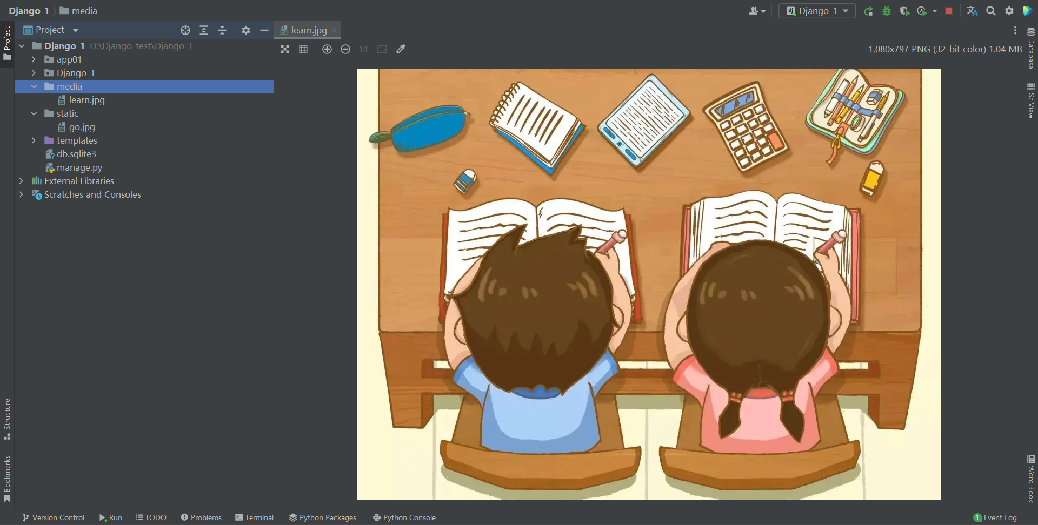Image resolution: width=1038 pixels, height=525 pixels.
Task: Close the learn.jpg tab
Action: (x=335, y=30)
